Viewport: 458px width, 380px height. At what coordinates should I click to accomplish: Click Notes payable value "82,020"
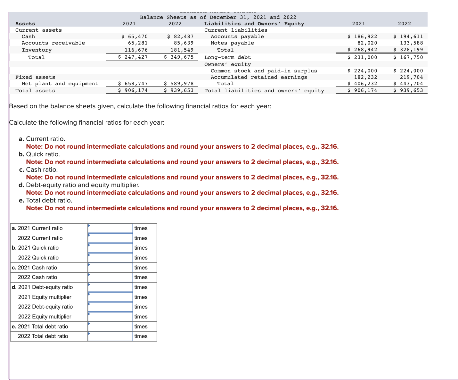click(367, 43)
